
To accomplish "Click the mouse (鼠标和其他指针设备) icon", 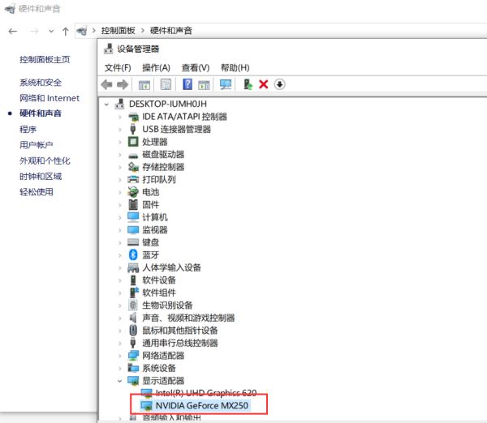I will tap(133, 331).
